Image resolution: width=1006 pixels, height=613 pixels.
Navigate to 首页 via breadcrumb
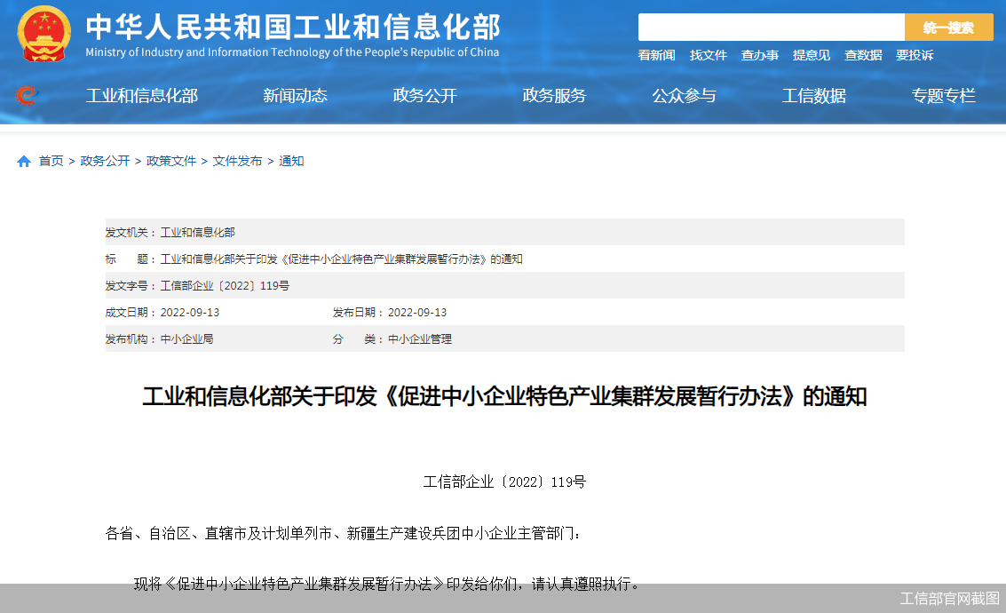point(49,161)
